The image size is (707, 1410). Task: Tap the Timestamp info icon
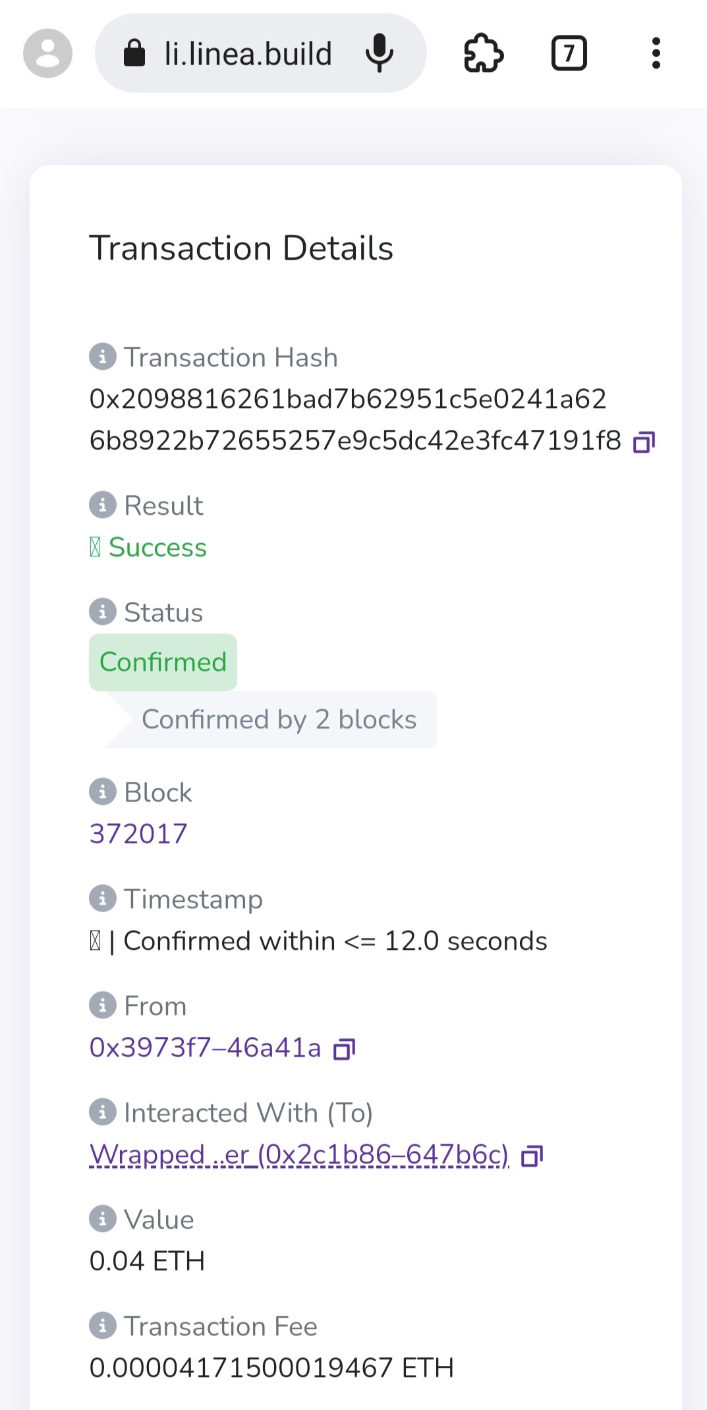[x=102, y=899]
